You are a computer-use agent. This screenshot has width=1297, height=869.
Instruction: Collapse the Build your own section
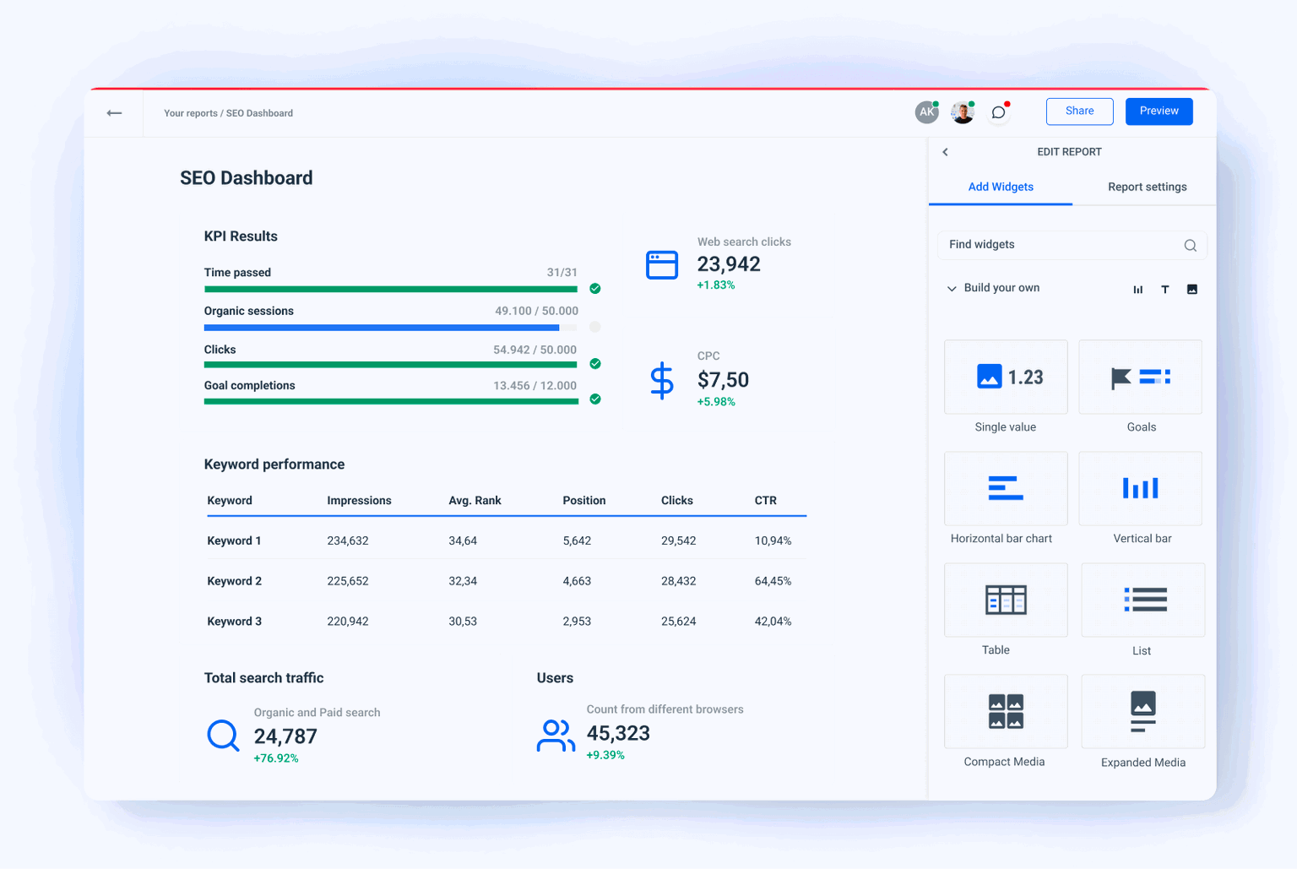951,288
